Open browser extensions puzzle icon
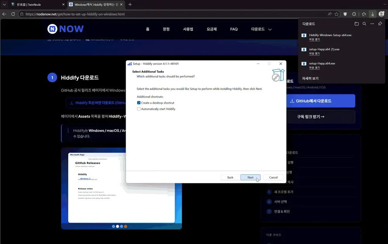Image resolution: width=388 pixels, height=244 pixels. tap(354, 14)
